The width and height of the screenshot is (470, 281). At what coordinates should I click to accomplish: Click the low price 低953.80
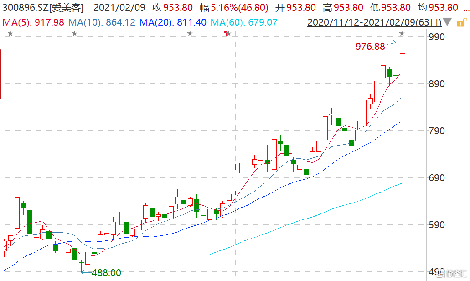coord(390,7)
